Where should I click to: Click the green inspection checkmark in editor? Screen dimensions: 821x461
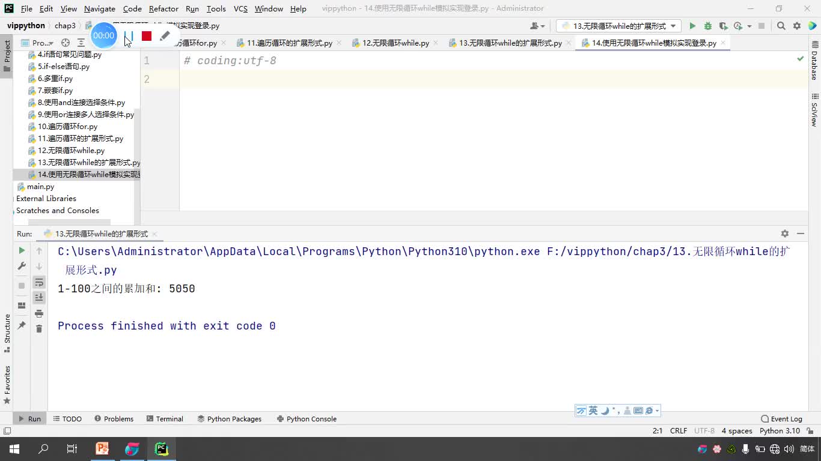800,59
